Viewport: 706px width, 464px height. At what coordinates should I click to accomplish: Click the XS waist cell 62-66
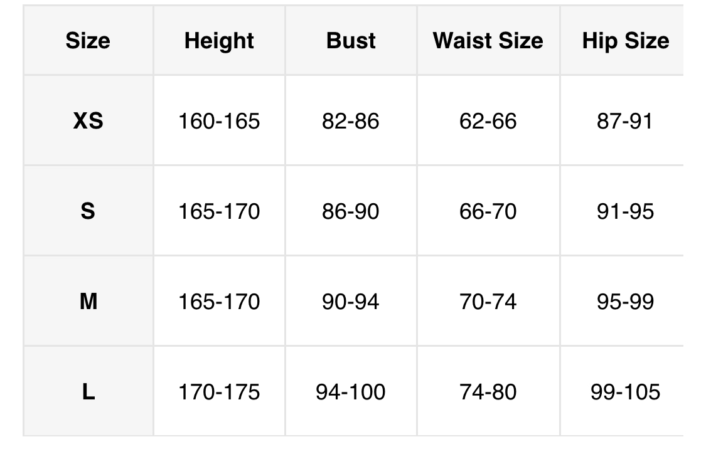tap(488, 120)
